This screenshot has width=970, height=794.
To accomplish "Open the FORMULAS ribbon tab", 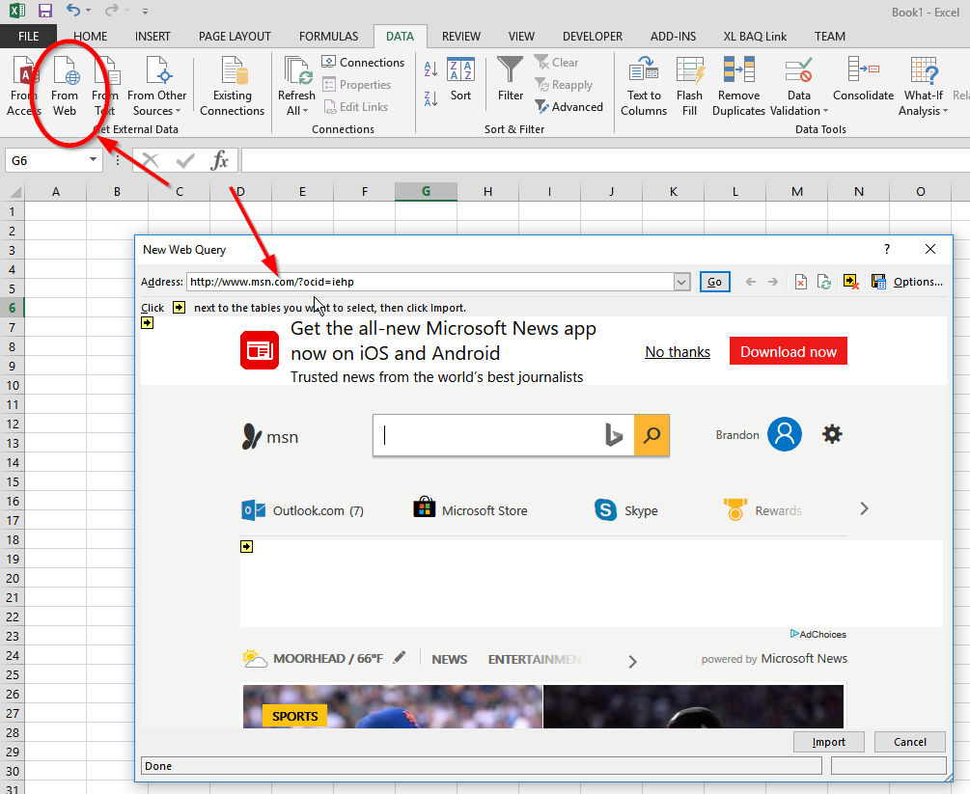I will 328,37.
